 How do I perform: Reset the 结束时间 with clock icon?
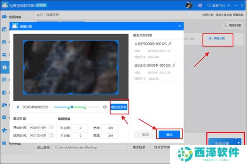[x=51, y=135]
